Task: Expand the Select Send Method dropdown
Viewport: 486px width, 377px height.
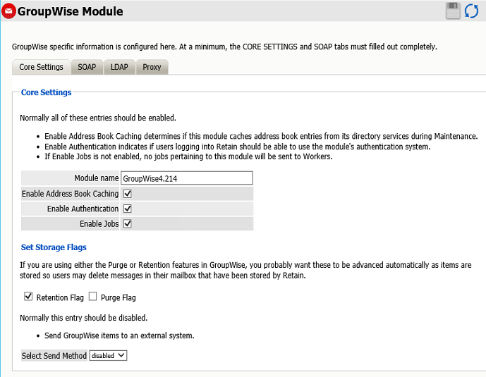Action: coord(108,356)
